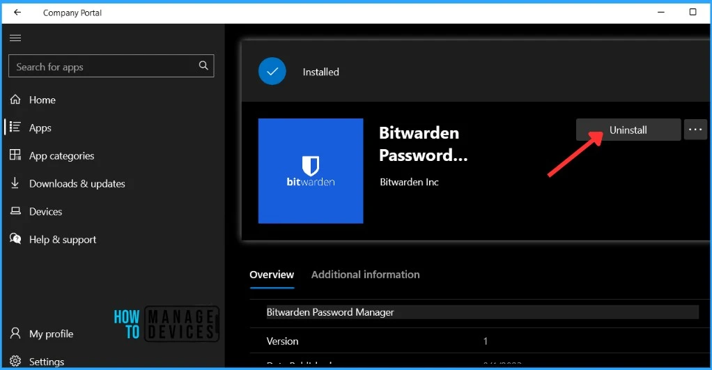Click the Bitwarden Inc publisher name
Viewport: 712px width, 370px height.
[409, 182]
